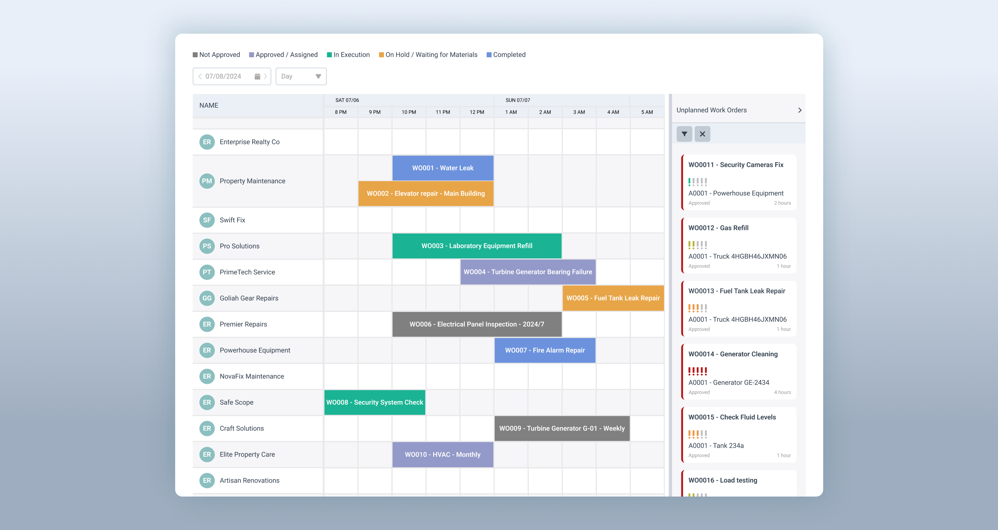The image size is (998, 530).
Task: Toggle the Not Approved legend item
Action: tap(216, 55)
